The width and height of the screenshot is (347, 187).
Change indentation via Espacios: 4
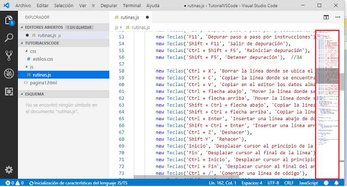[x=252, y=183]
